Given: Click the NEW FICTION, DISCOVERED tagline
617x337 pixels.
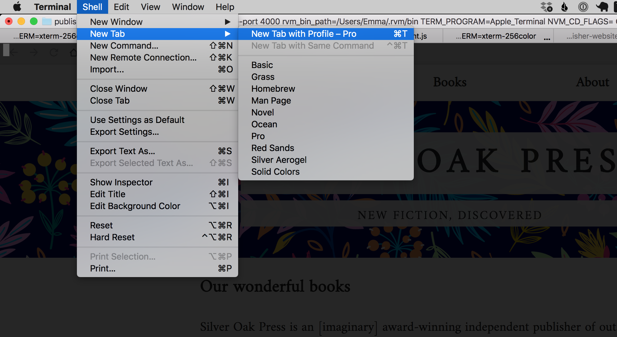Looking at the screenshot, I should tap(449, 215).
